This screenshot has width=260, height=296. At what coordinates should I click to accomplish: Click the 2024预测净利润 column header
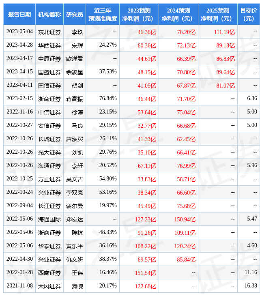pyautogui.click(x=178, y=14)
